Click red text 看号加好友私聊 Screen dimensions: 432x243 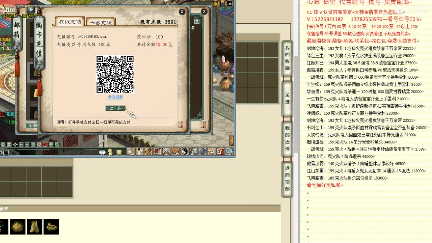coord(324,185)
